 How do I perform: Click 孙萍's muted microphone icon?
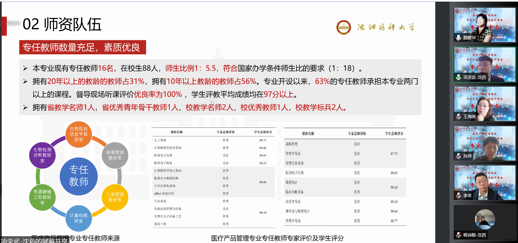pyautogui.click(x=459, y=156)
